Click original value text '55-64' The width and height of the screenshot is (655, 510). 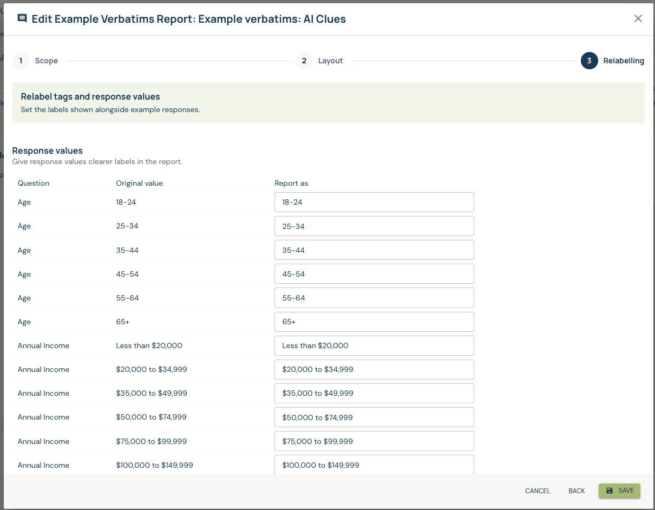127,298
